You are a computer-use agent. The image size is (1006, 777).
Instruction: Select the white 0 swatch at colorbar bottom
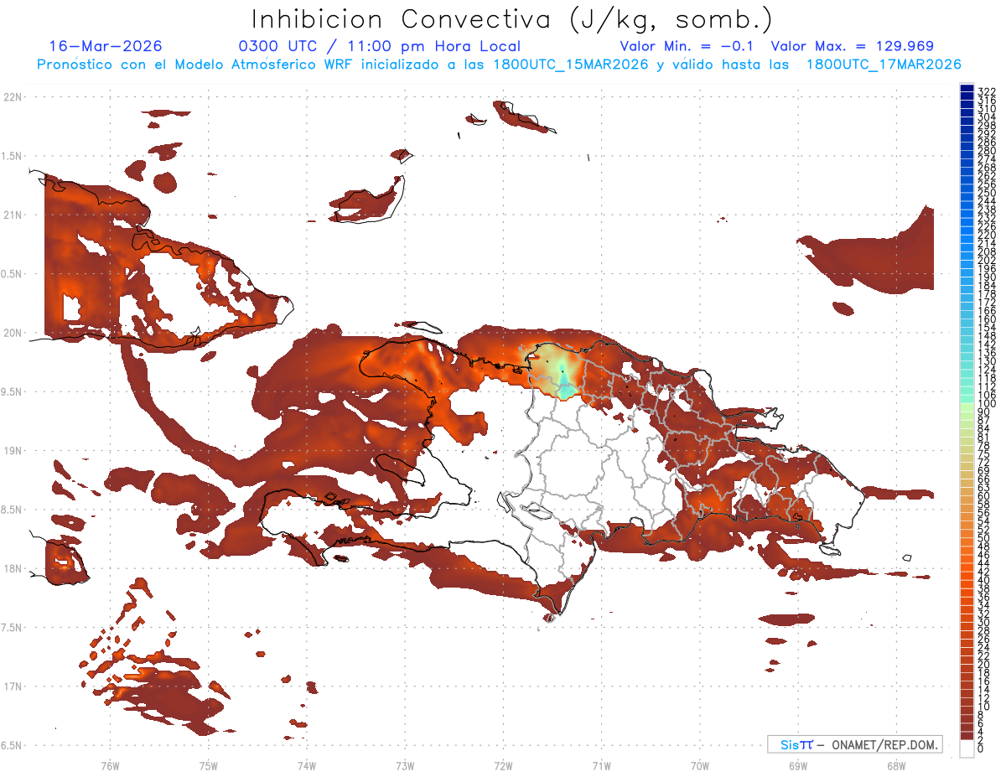(x=967, y=749)
